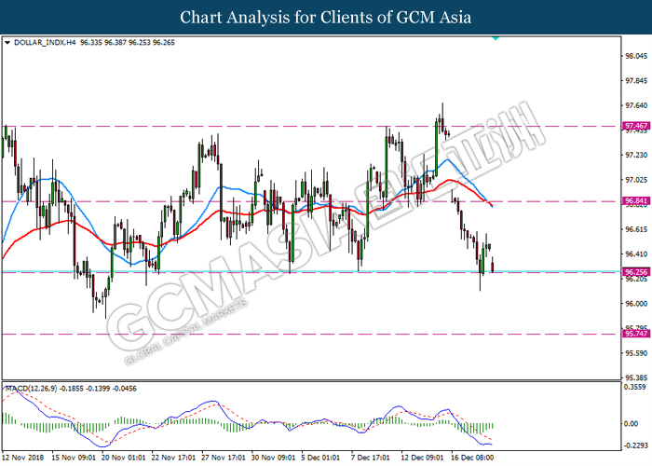Click the cyan chart shift marker at top

496,38
